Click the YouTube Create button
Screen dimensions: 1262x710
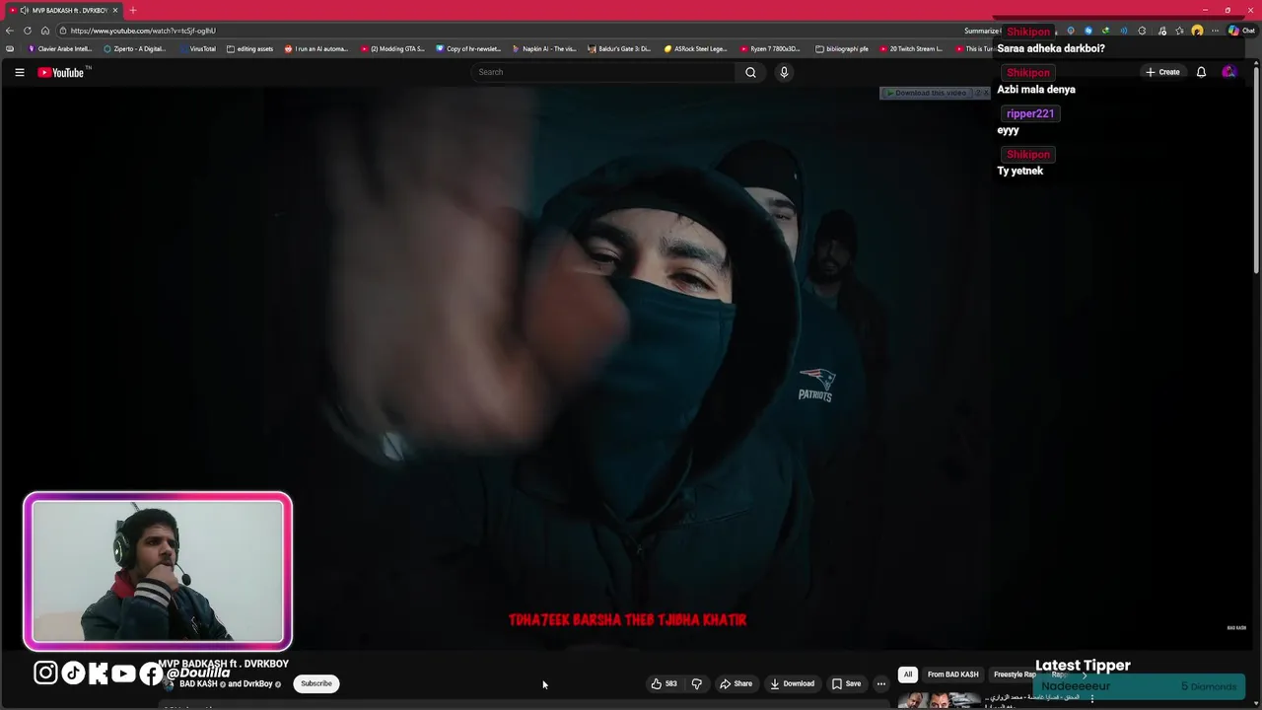coord(1162,72)
